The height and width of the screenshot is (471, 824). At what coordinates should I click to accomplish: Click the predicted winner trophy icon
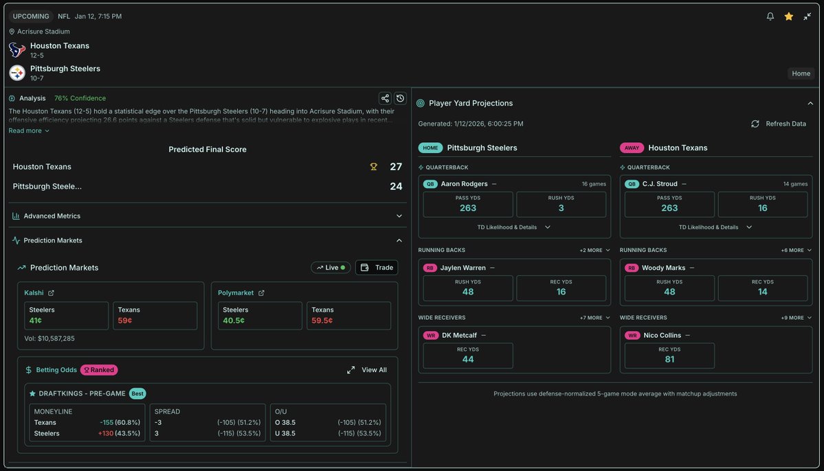tap(374, 167)
